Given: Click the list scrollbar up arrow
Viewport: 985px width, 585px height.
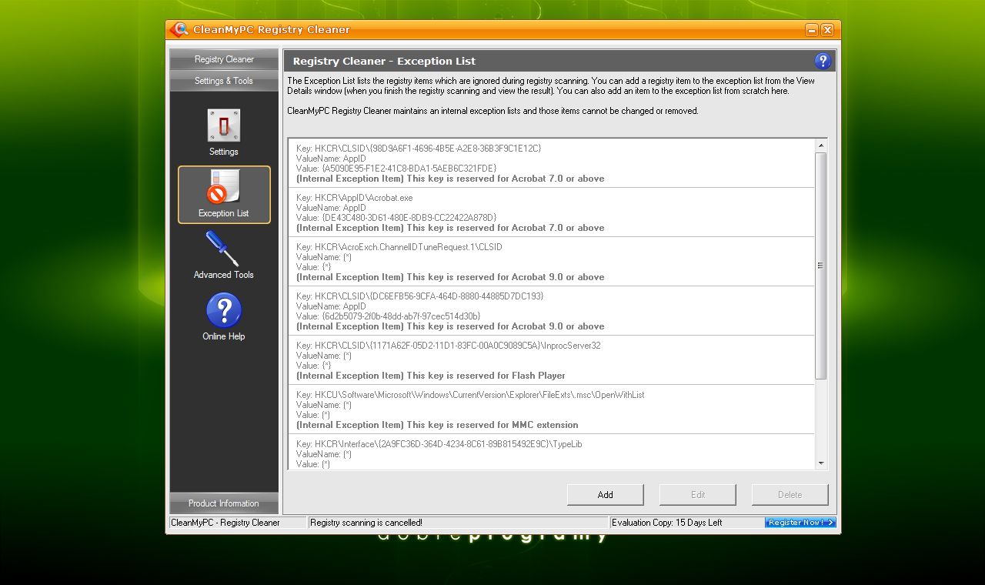Looking at the screenshot, I should pyautogui.click(x=821, y=145).
